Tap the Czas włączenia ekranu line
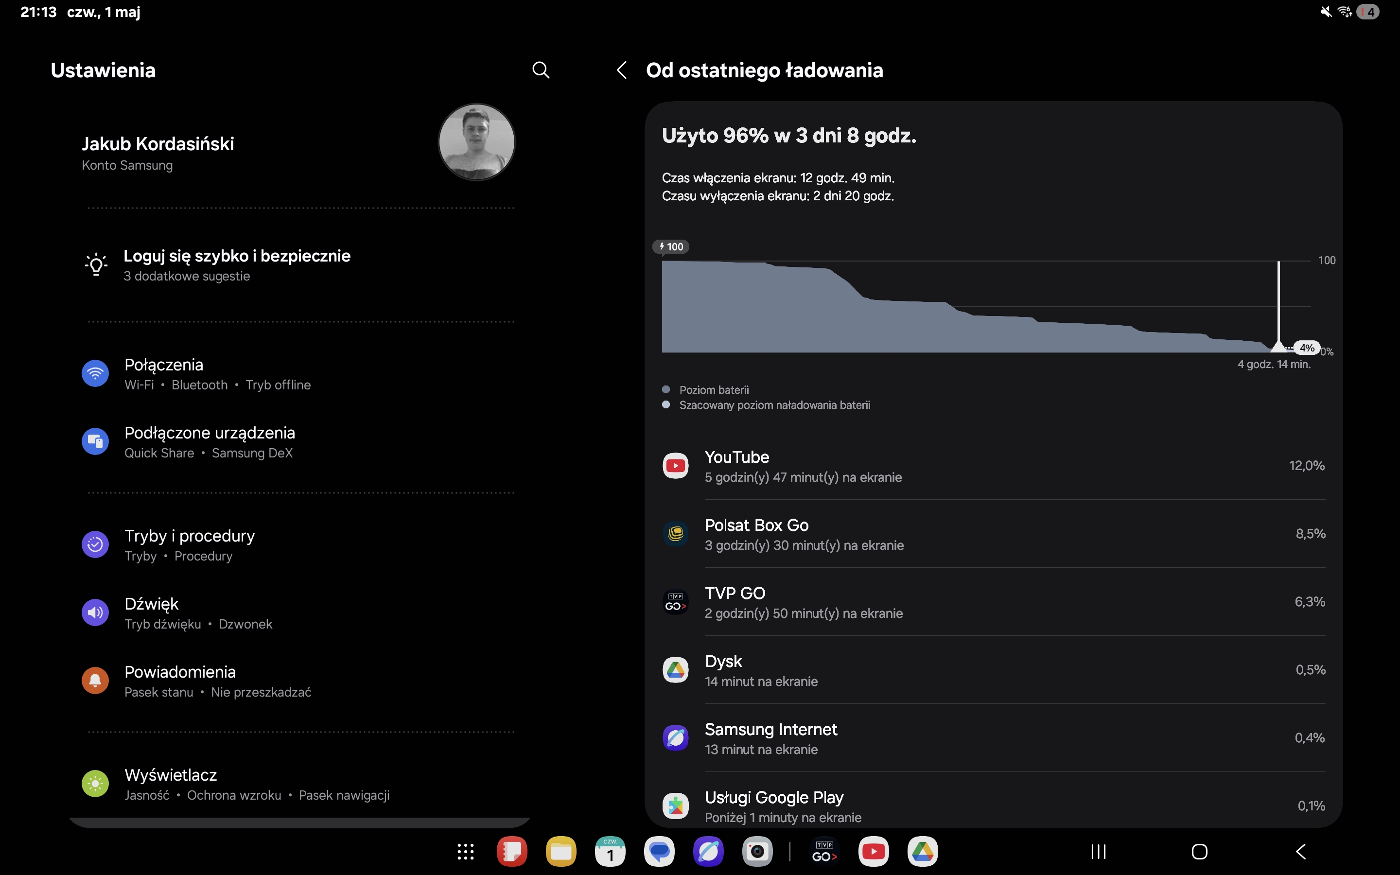This screenshot has height=875, width=1400. [x=778, y=177]
